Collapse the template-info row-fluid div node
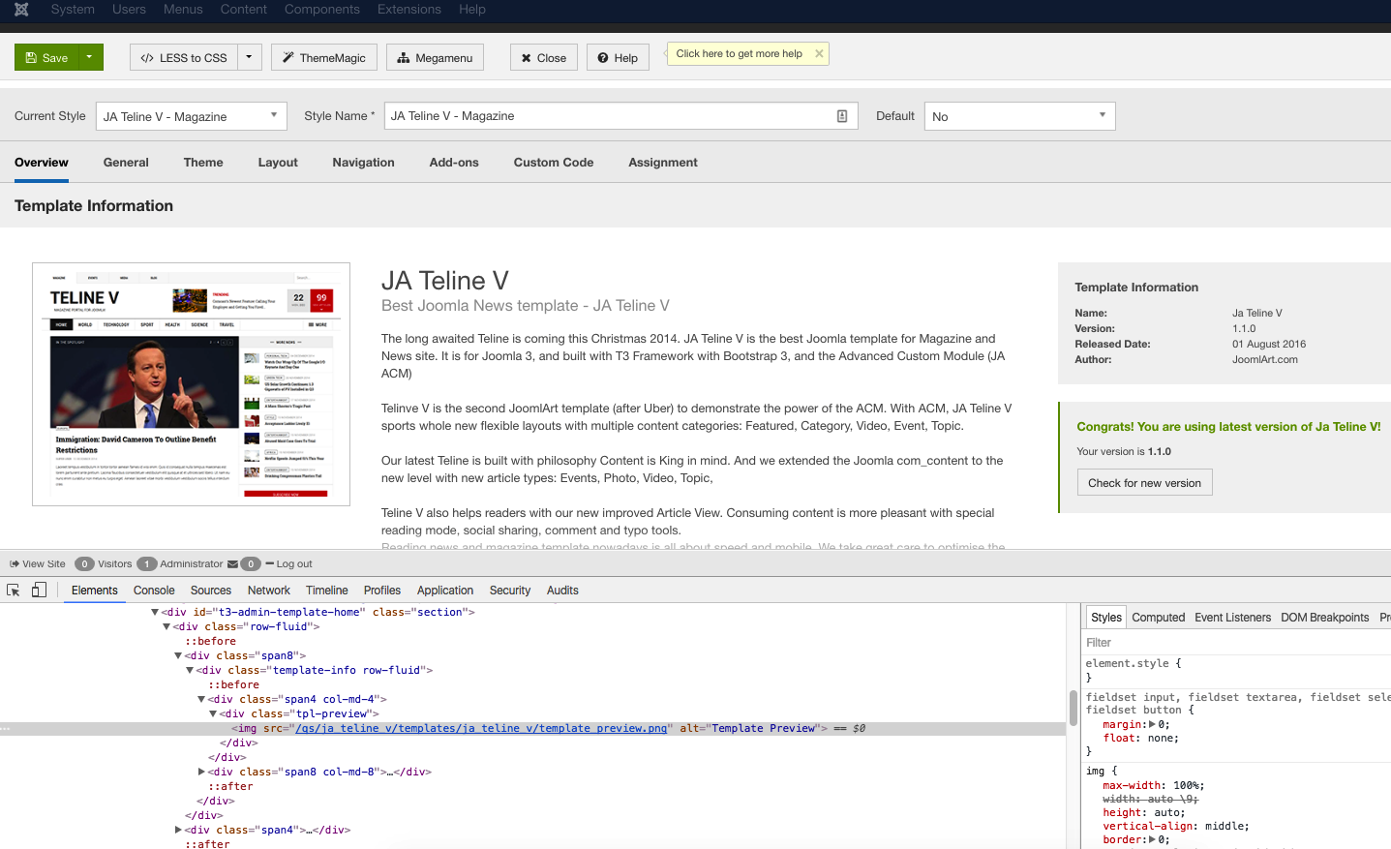1391x849 pixels. tap(190, 671)
